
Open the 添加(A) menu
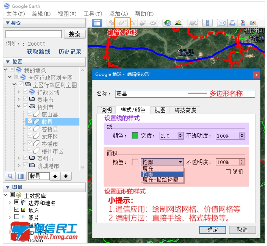point(118,14)
